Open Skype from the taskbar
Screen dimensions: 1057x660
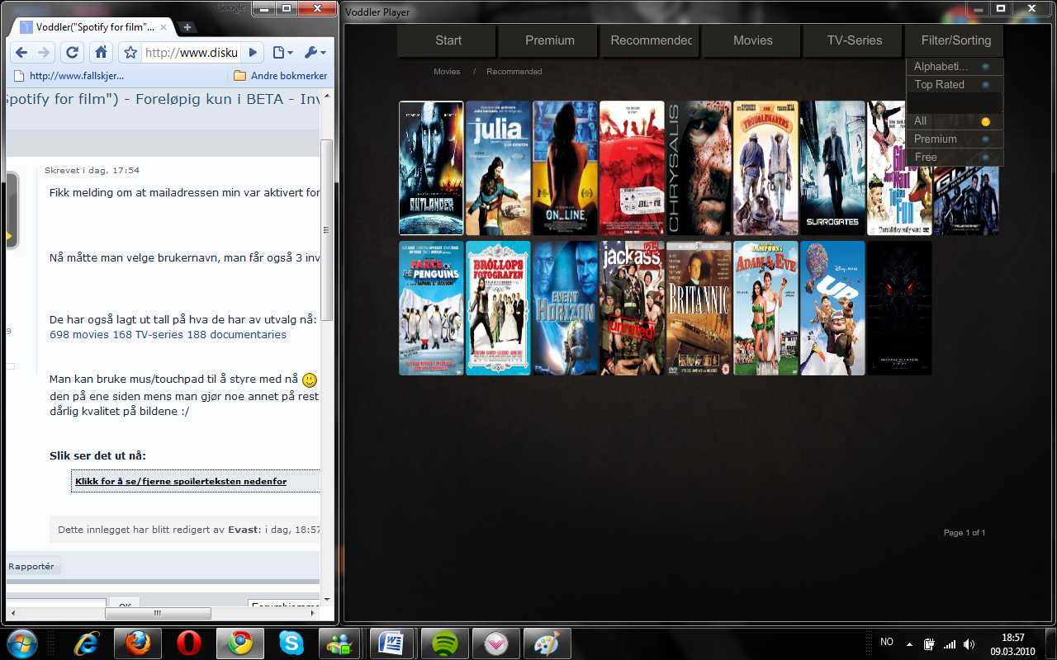click(x=291, y=643)
